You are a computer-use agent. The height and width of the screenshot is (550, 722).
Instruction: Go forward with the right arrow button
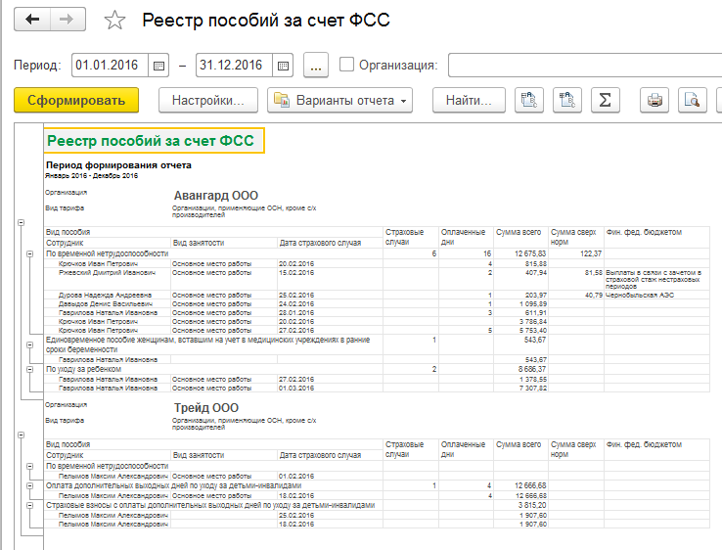[68, 20]
